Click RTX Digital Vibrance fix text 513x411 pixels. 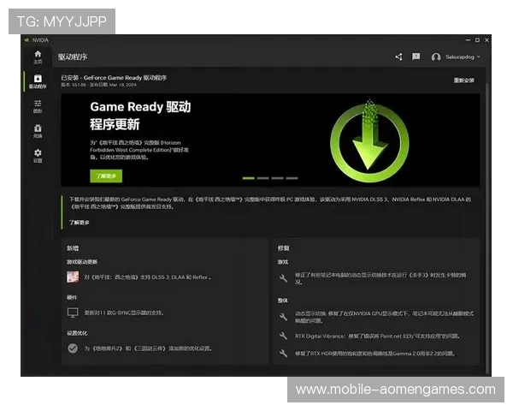pyautogui.click(x=378, y=337)
